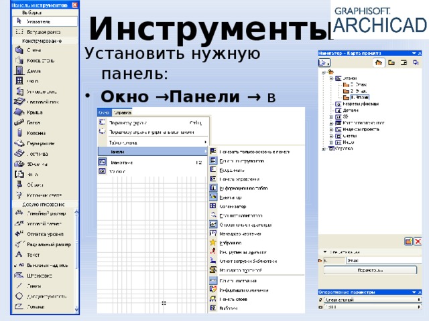Open the Табло команд submenu

coord(154,142)
